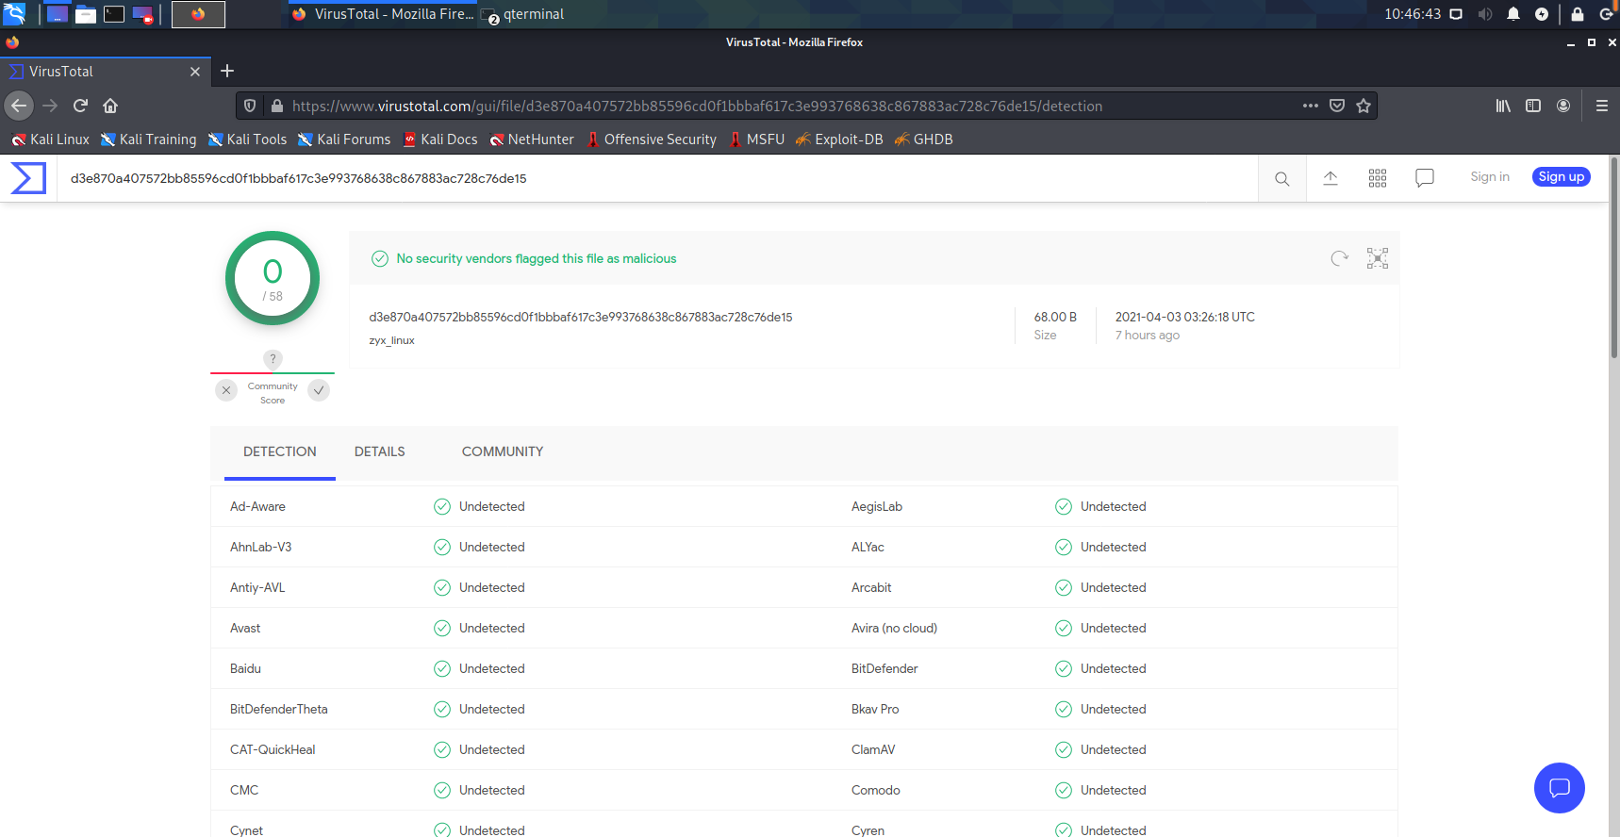
Task: Open GHDB bookmark
Action: click(924, 139)
